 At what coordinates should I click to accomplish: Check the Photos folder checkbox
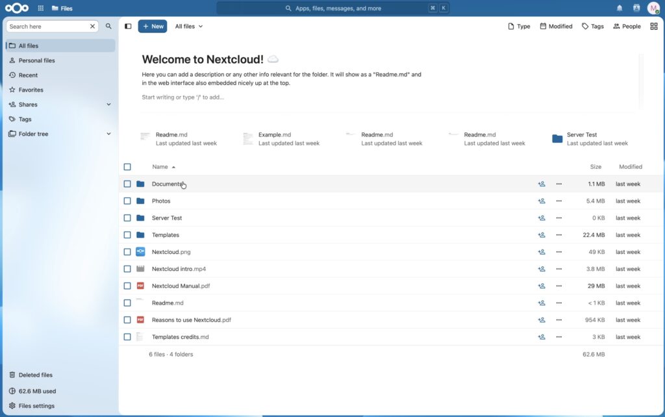coord(127,201)
